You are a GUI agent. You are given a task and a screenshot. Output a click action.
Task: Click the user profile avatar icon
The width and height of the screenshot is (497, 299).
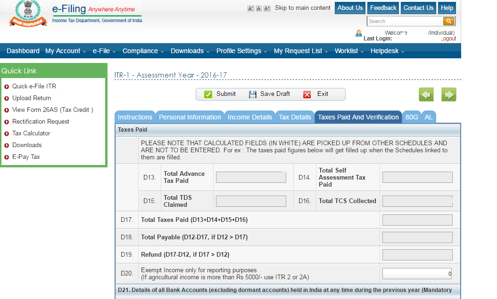coord(359,33)
